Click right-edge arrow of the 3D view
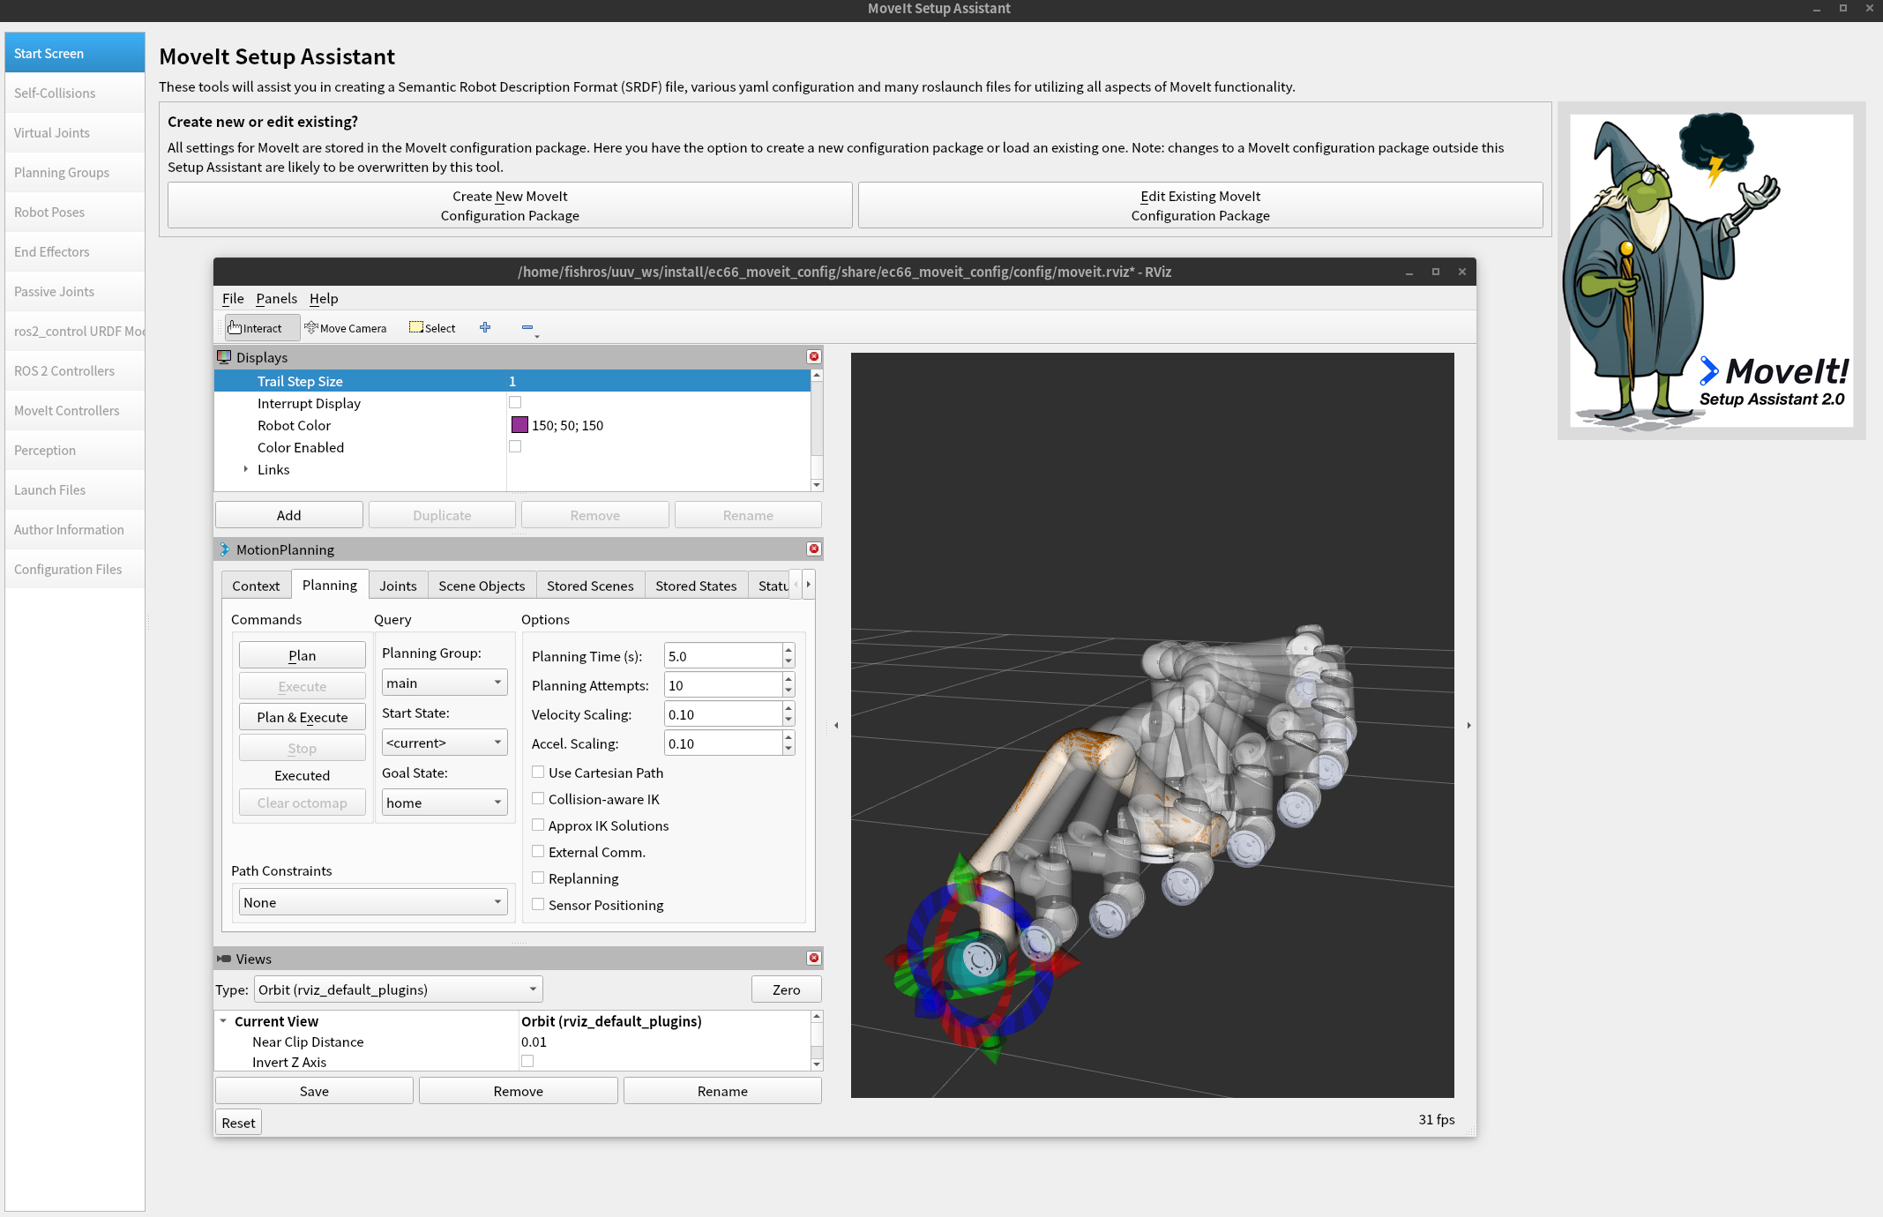 coord(1468,725)
